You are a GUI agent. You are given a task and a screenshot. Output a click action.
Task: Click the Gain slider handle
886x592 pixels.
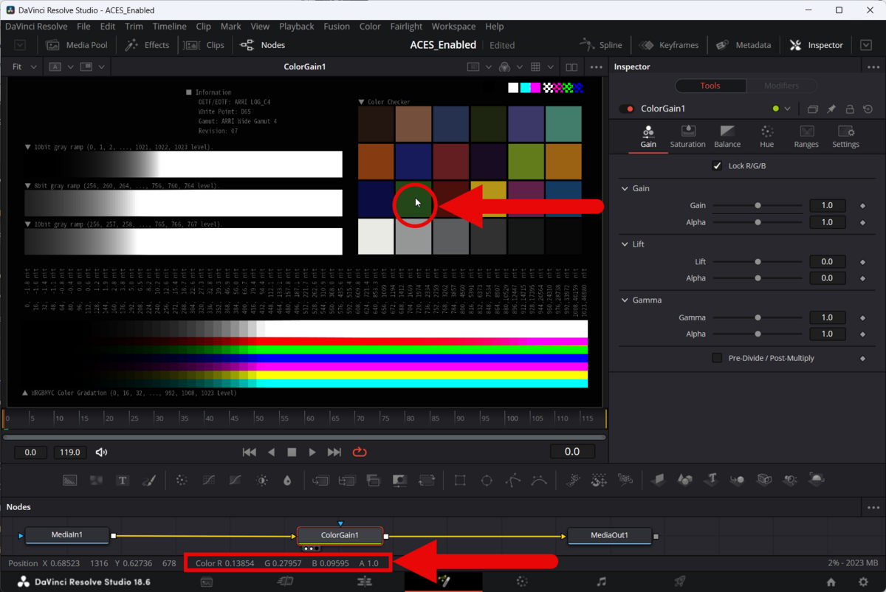click(x=758, y=206)
